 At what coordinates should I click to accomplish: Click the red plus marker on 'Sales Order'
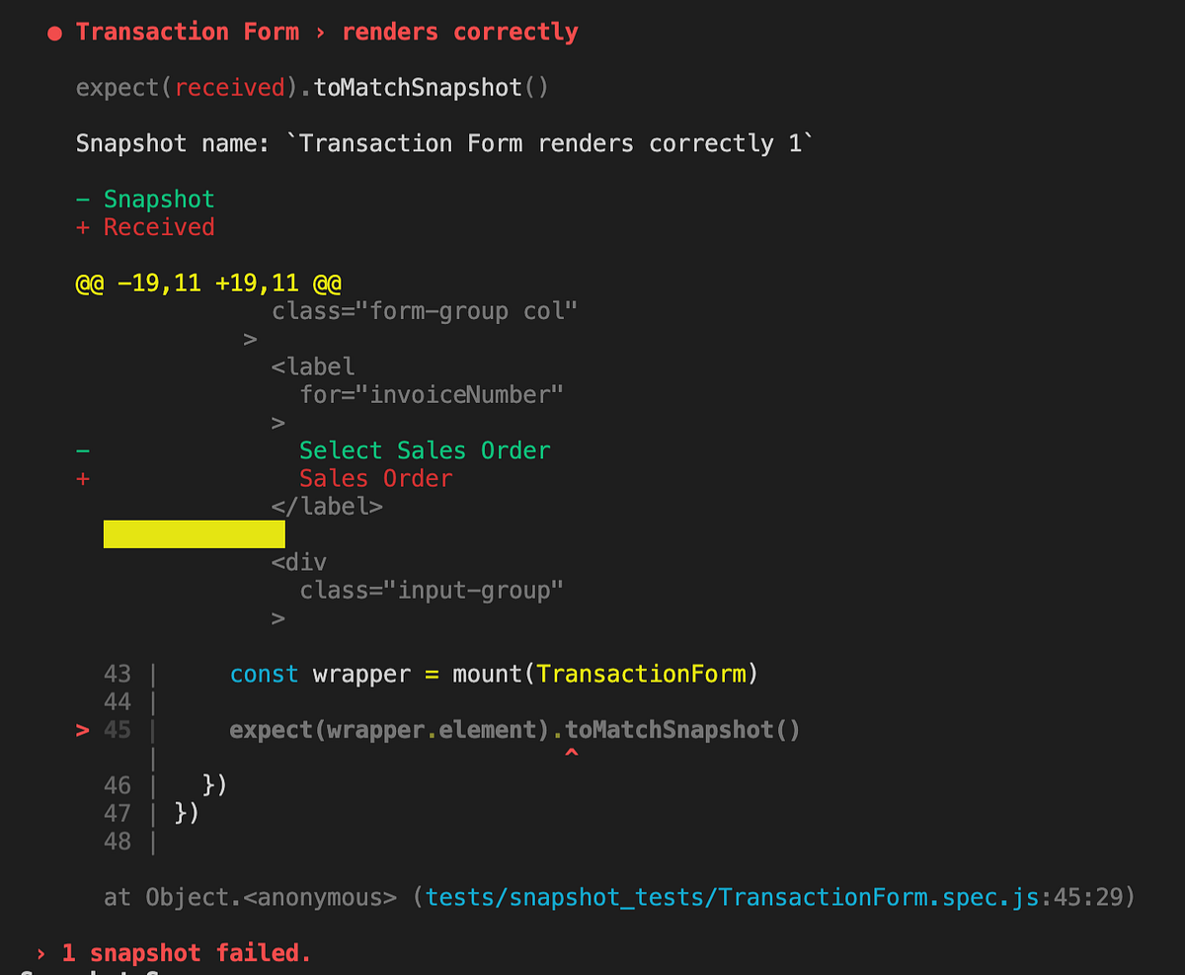click(x=83, y=478)
